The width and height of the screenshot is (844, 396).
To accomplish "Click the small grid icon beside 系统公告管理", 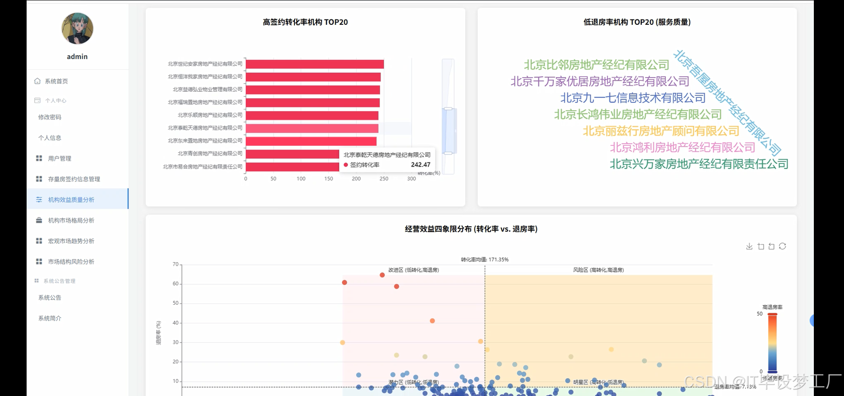I will pos(36,281).
